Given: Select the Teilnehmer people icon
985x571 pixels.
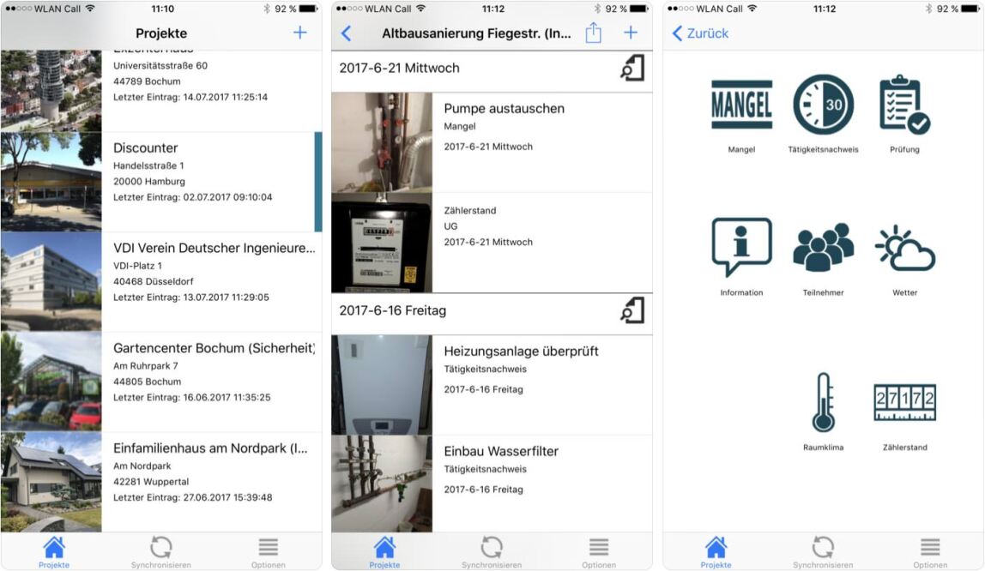Looking at the screenshot, I should coord(823,247).
